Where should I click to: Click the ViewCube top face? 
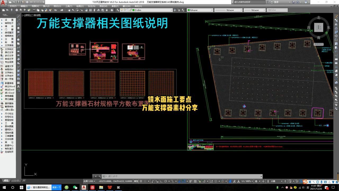(x=319, y=27)
